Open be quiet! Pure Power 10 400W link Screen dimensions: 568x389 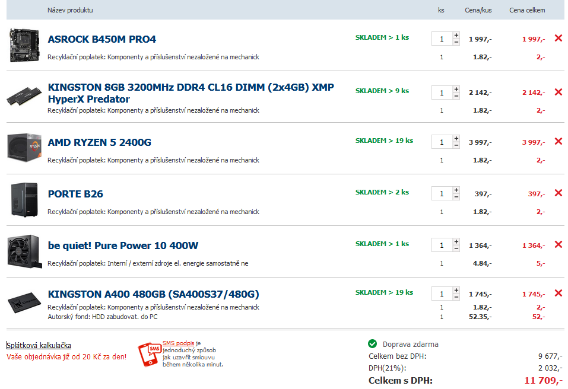point(123,245)
